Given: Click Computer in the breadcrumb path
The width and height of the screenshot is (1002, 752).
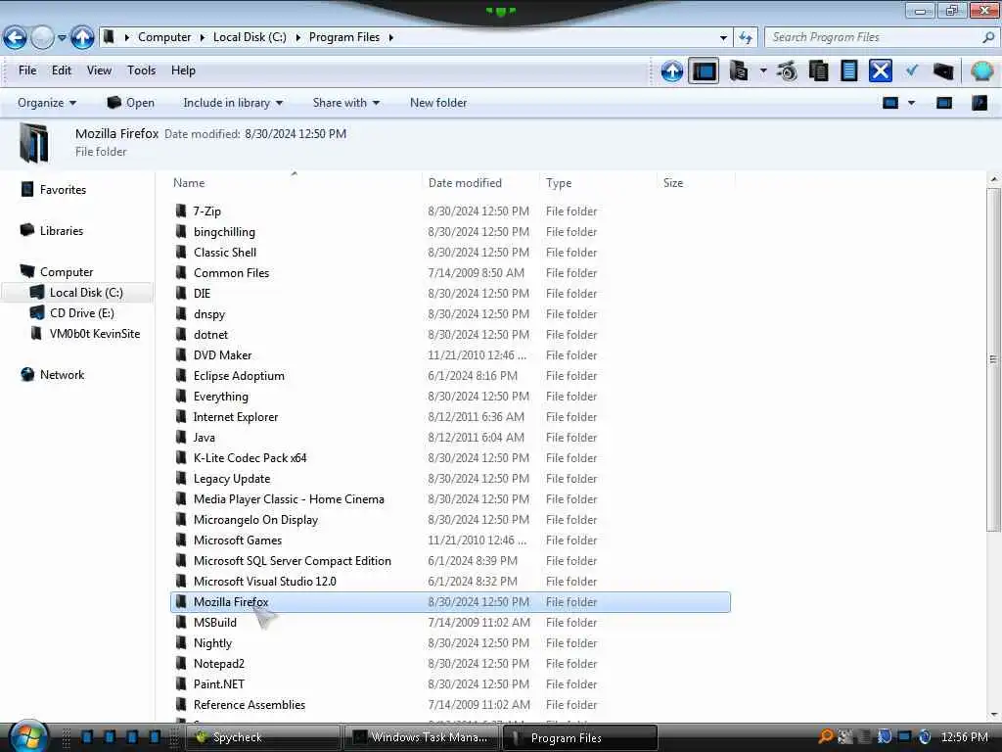Looking at the screenshot, I should point(164,37).
